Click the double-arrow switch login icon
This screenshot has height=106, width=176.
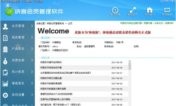(x=133, y=10)
